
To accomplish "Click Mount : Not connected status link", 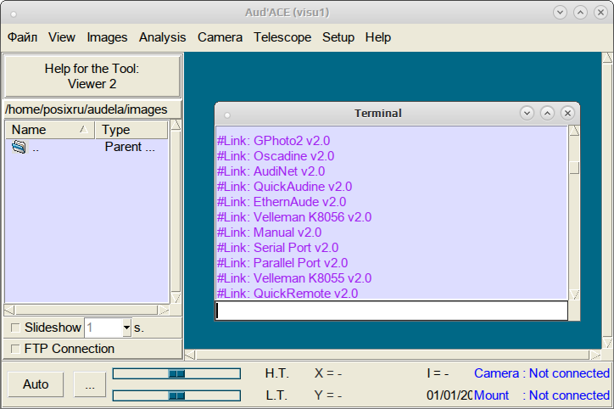I will pos(542,395).
